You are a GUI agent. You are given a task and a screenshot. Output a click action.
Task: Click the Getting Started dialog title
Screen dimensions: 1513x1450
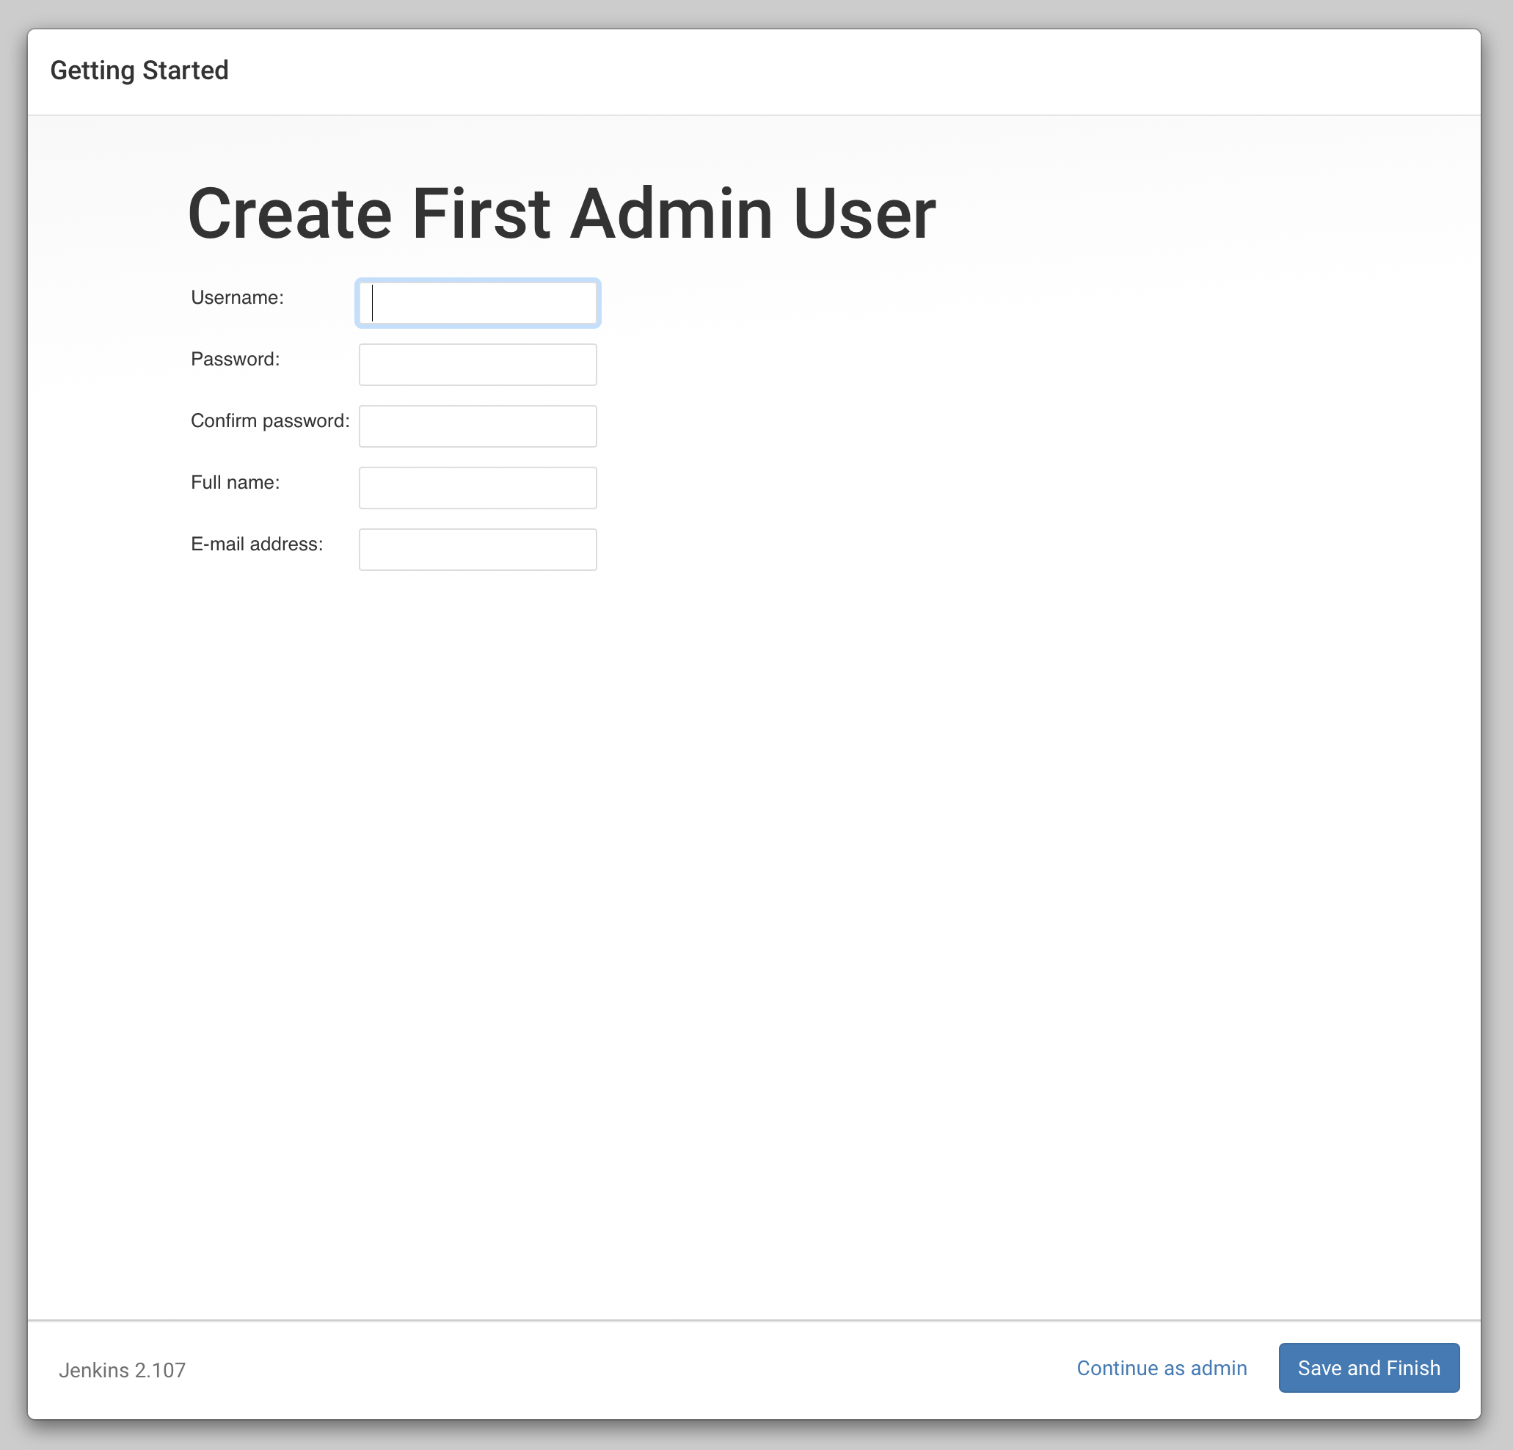[x=139, y=71]
